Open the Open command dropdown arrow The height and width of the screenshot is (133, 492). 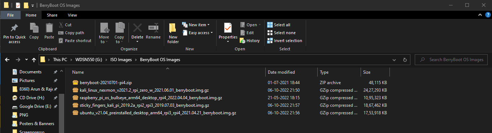tap(260, 25)
